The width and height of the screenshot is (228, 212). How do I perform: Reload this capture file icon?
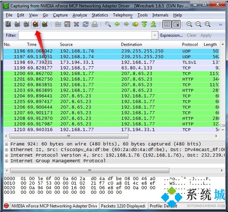(x=86, y=24)
